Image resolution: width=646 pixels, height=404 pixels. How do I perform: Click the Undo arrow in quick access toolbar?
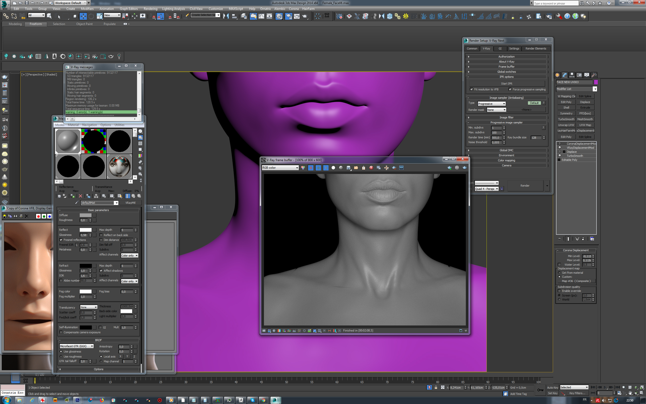click(33, 3)
